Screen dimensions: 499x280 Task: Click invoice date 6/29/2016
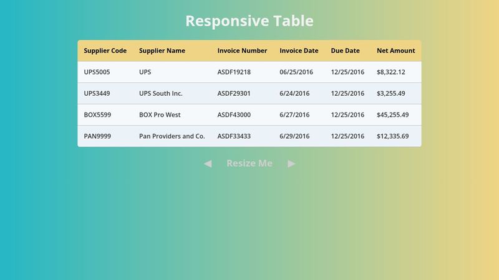pyautogui.click(x=294, y=136)
